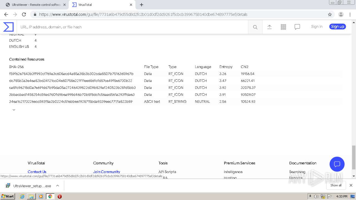Screen dimensions: 356x200
Task: Click the entropy value 3.26
Action: (x=223, y=74)
